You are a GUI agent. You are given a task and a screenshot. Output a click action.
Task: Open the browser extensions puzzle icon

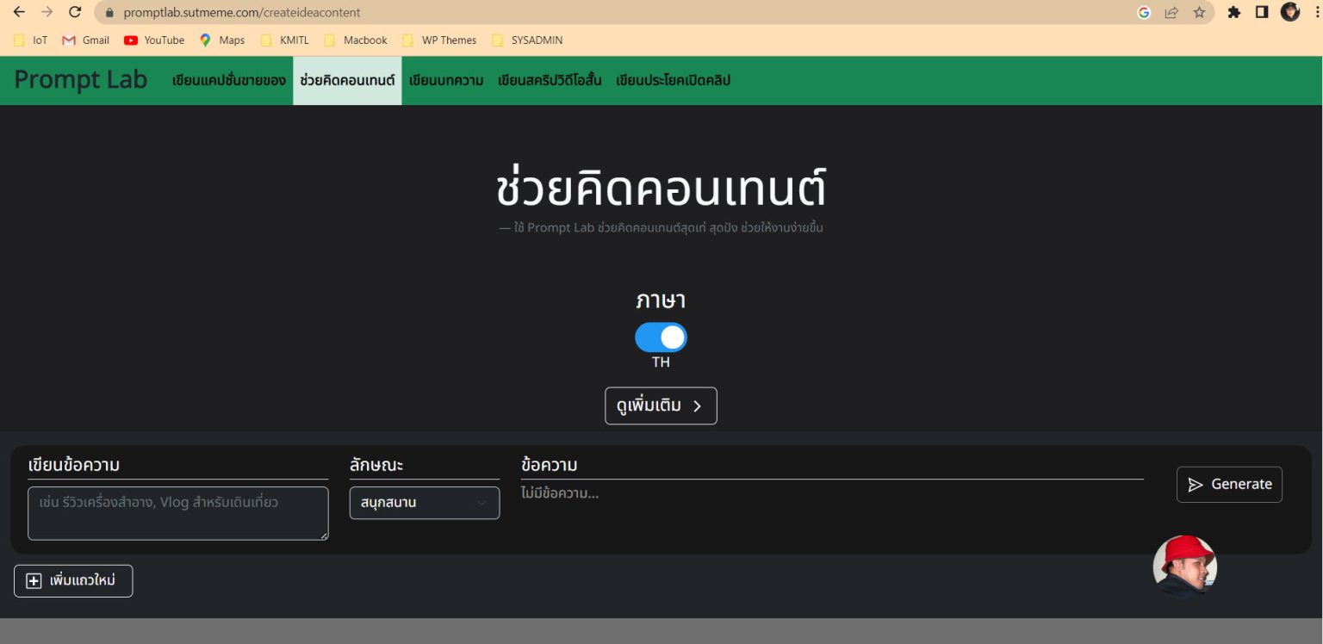click(1233, 13)
